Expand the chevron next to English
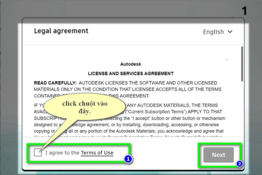Viewport: 262px width, 175px height. (230, 32)
